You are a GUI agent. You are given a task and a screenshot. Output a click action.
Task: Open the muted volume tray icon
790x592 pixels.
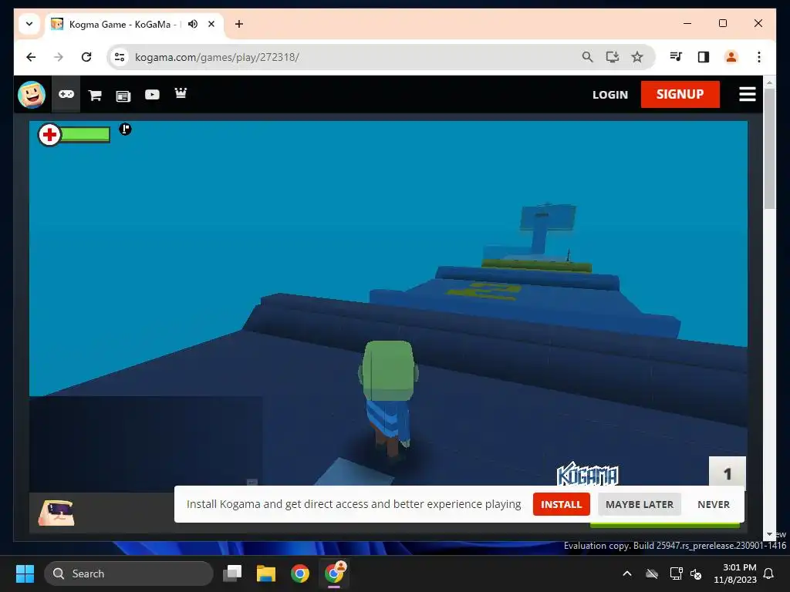(697, 573)
